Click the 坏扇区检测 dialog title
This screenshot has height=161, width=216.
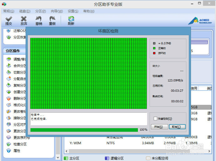click(x=108, y=31)
